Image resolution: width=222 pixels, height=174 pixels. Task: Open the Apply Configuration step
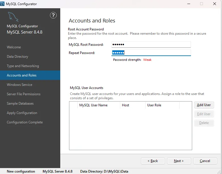click(x=22, y=113)
